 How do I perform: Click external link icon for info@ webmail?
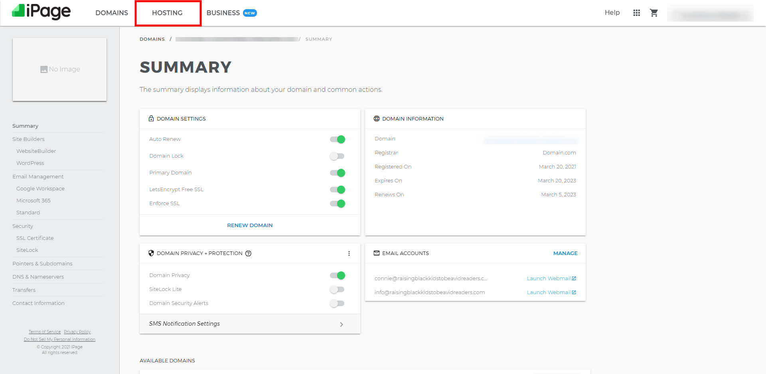pos(574,293)
